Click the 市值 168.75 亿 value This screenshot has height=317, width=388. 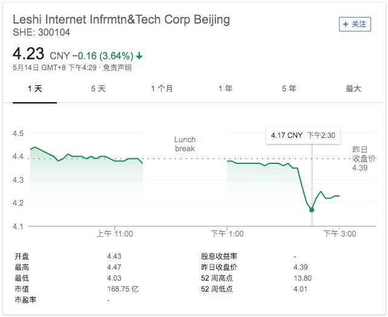tap(123, 289)
